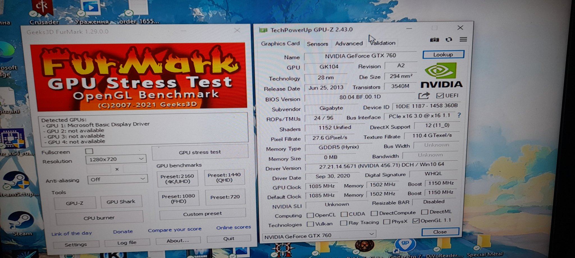Toggle the OpenGL 1.1 checkbox
Screen dimensions: 575x258
pyautogui.click(x=416, y=221)
